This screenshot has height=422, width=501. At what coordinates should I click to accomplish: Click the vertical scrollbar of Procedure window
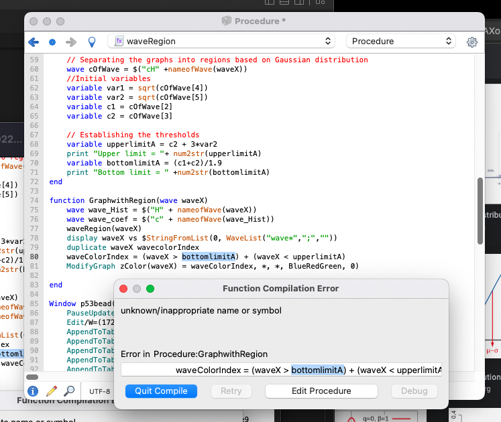(480, 211)
